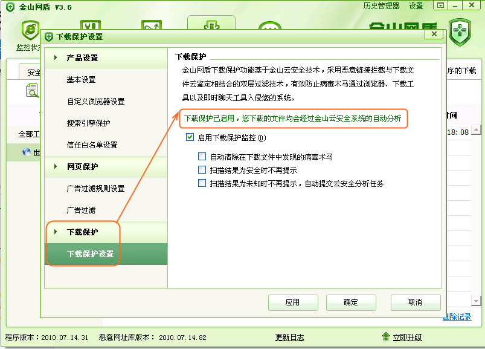The height and width of the screenshot is (349, 485).
Task: Open the main window dropdown menu button
Action: (441, 5)
